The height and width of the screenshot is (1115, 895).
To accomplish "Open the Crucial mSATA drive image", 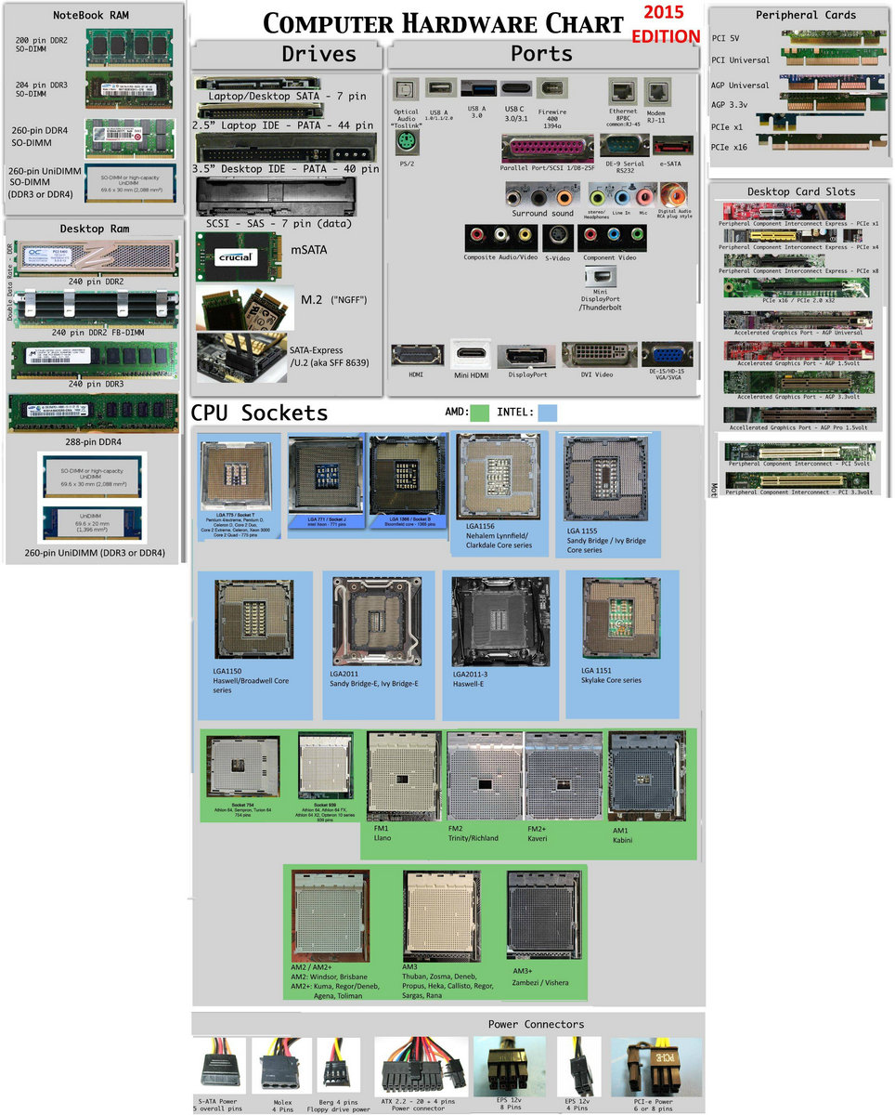I will (x=233, y=256).
